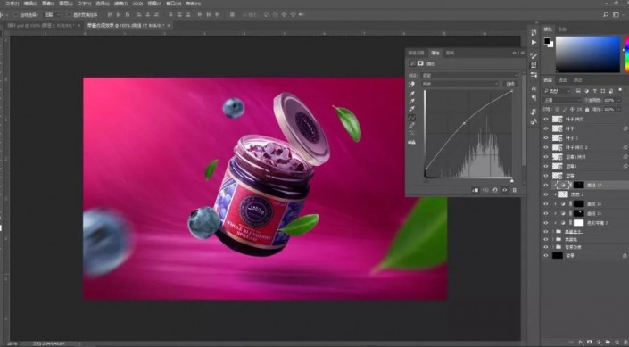Click the midpoint on the curve graph
This screenshot has height=347, width=629.
(465, 123)
